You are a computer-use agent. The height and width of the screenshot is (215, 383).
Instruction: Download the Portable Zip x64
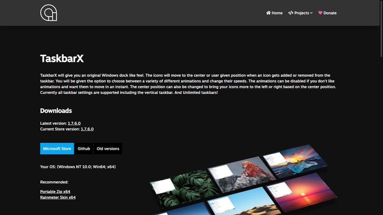[x=55, y=191]
